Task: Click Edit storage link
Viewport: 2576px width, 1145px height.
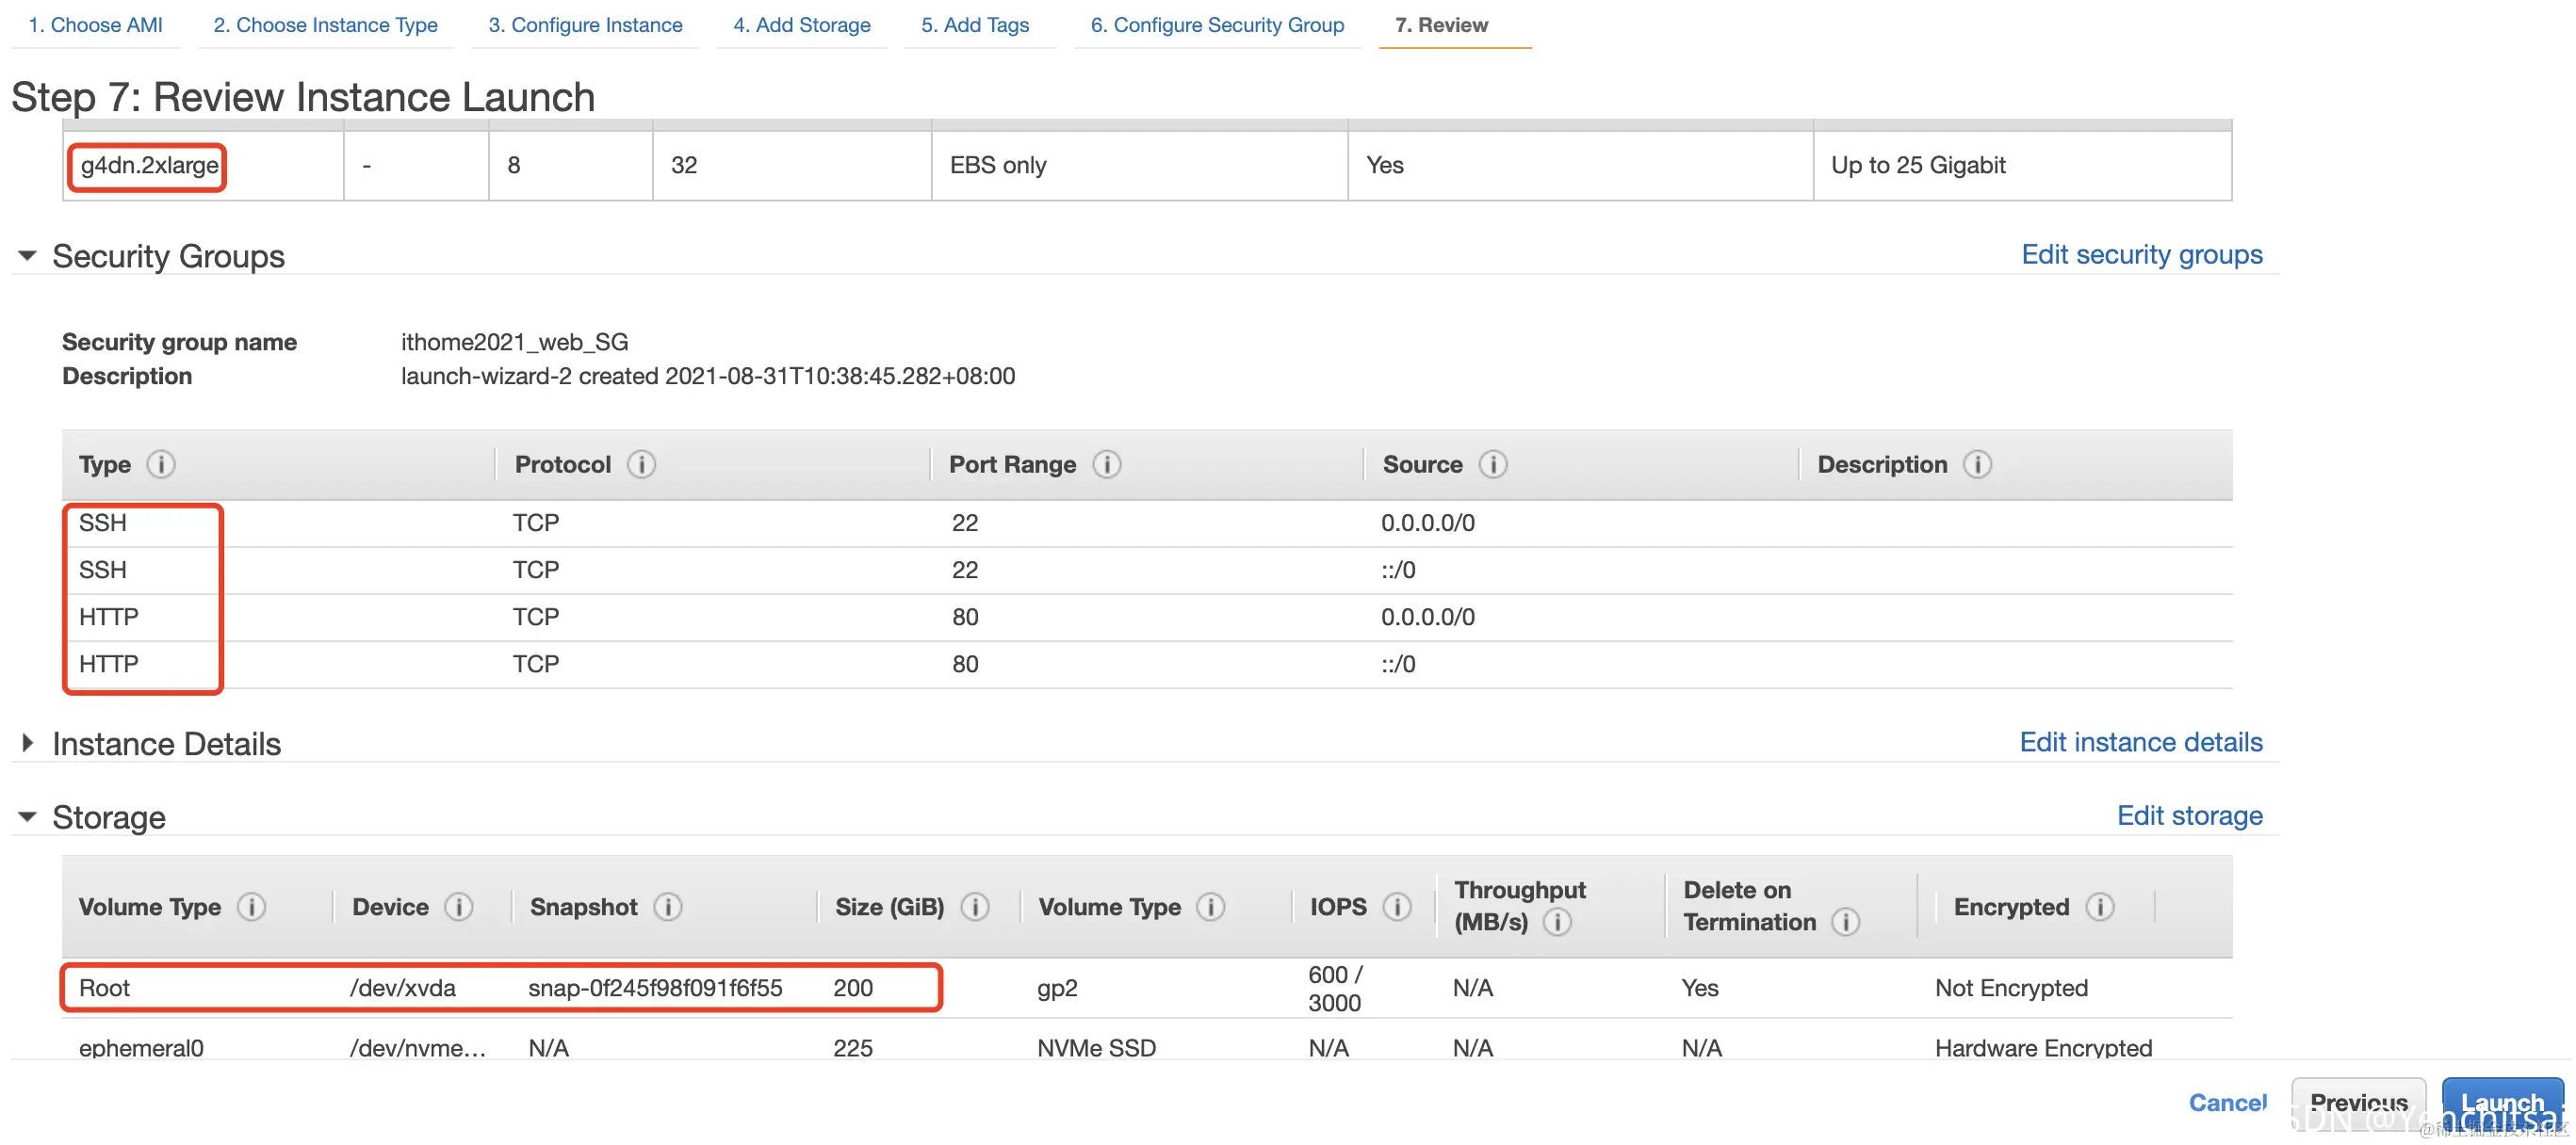Action: pyautogui.click(x=2189, y=816)
